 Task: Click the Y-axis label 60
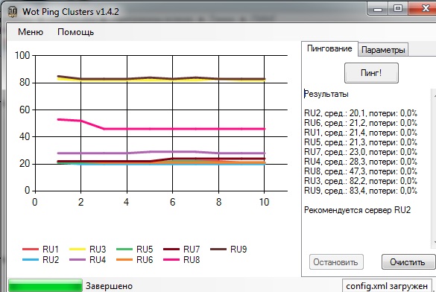25,110
